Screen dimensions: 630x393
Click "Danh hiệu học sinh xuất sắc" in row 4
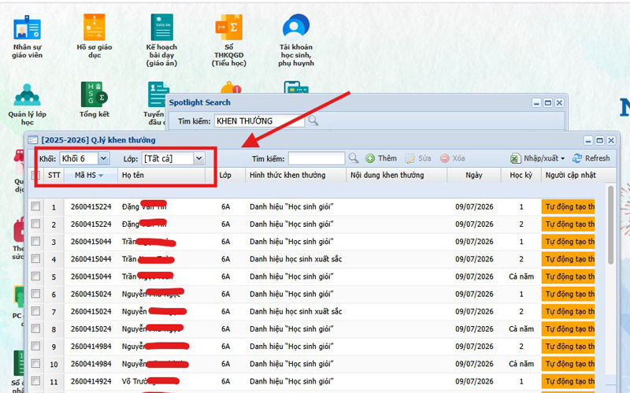click(296, 259)
